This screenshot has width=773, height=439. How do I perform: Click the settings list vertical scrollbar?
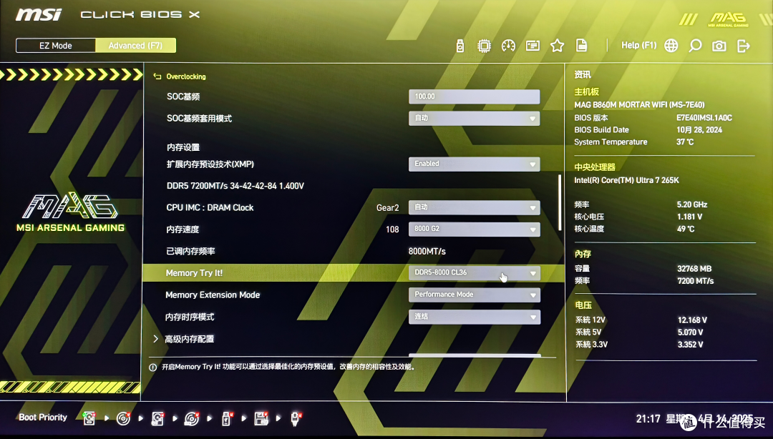(x=560, y=202)
